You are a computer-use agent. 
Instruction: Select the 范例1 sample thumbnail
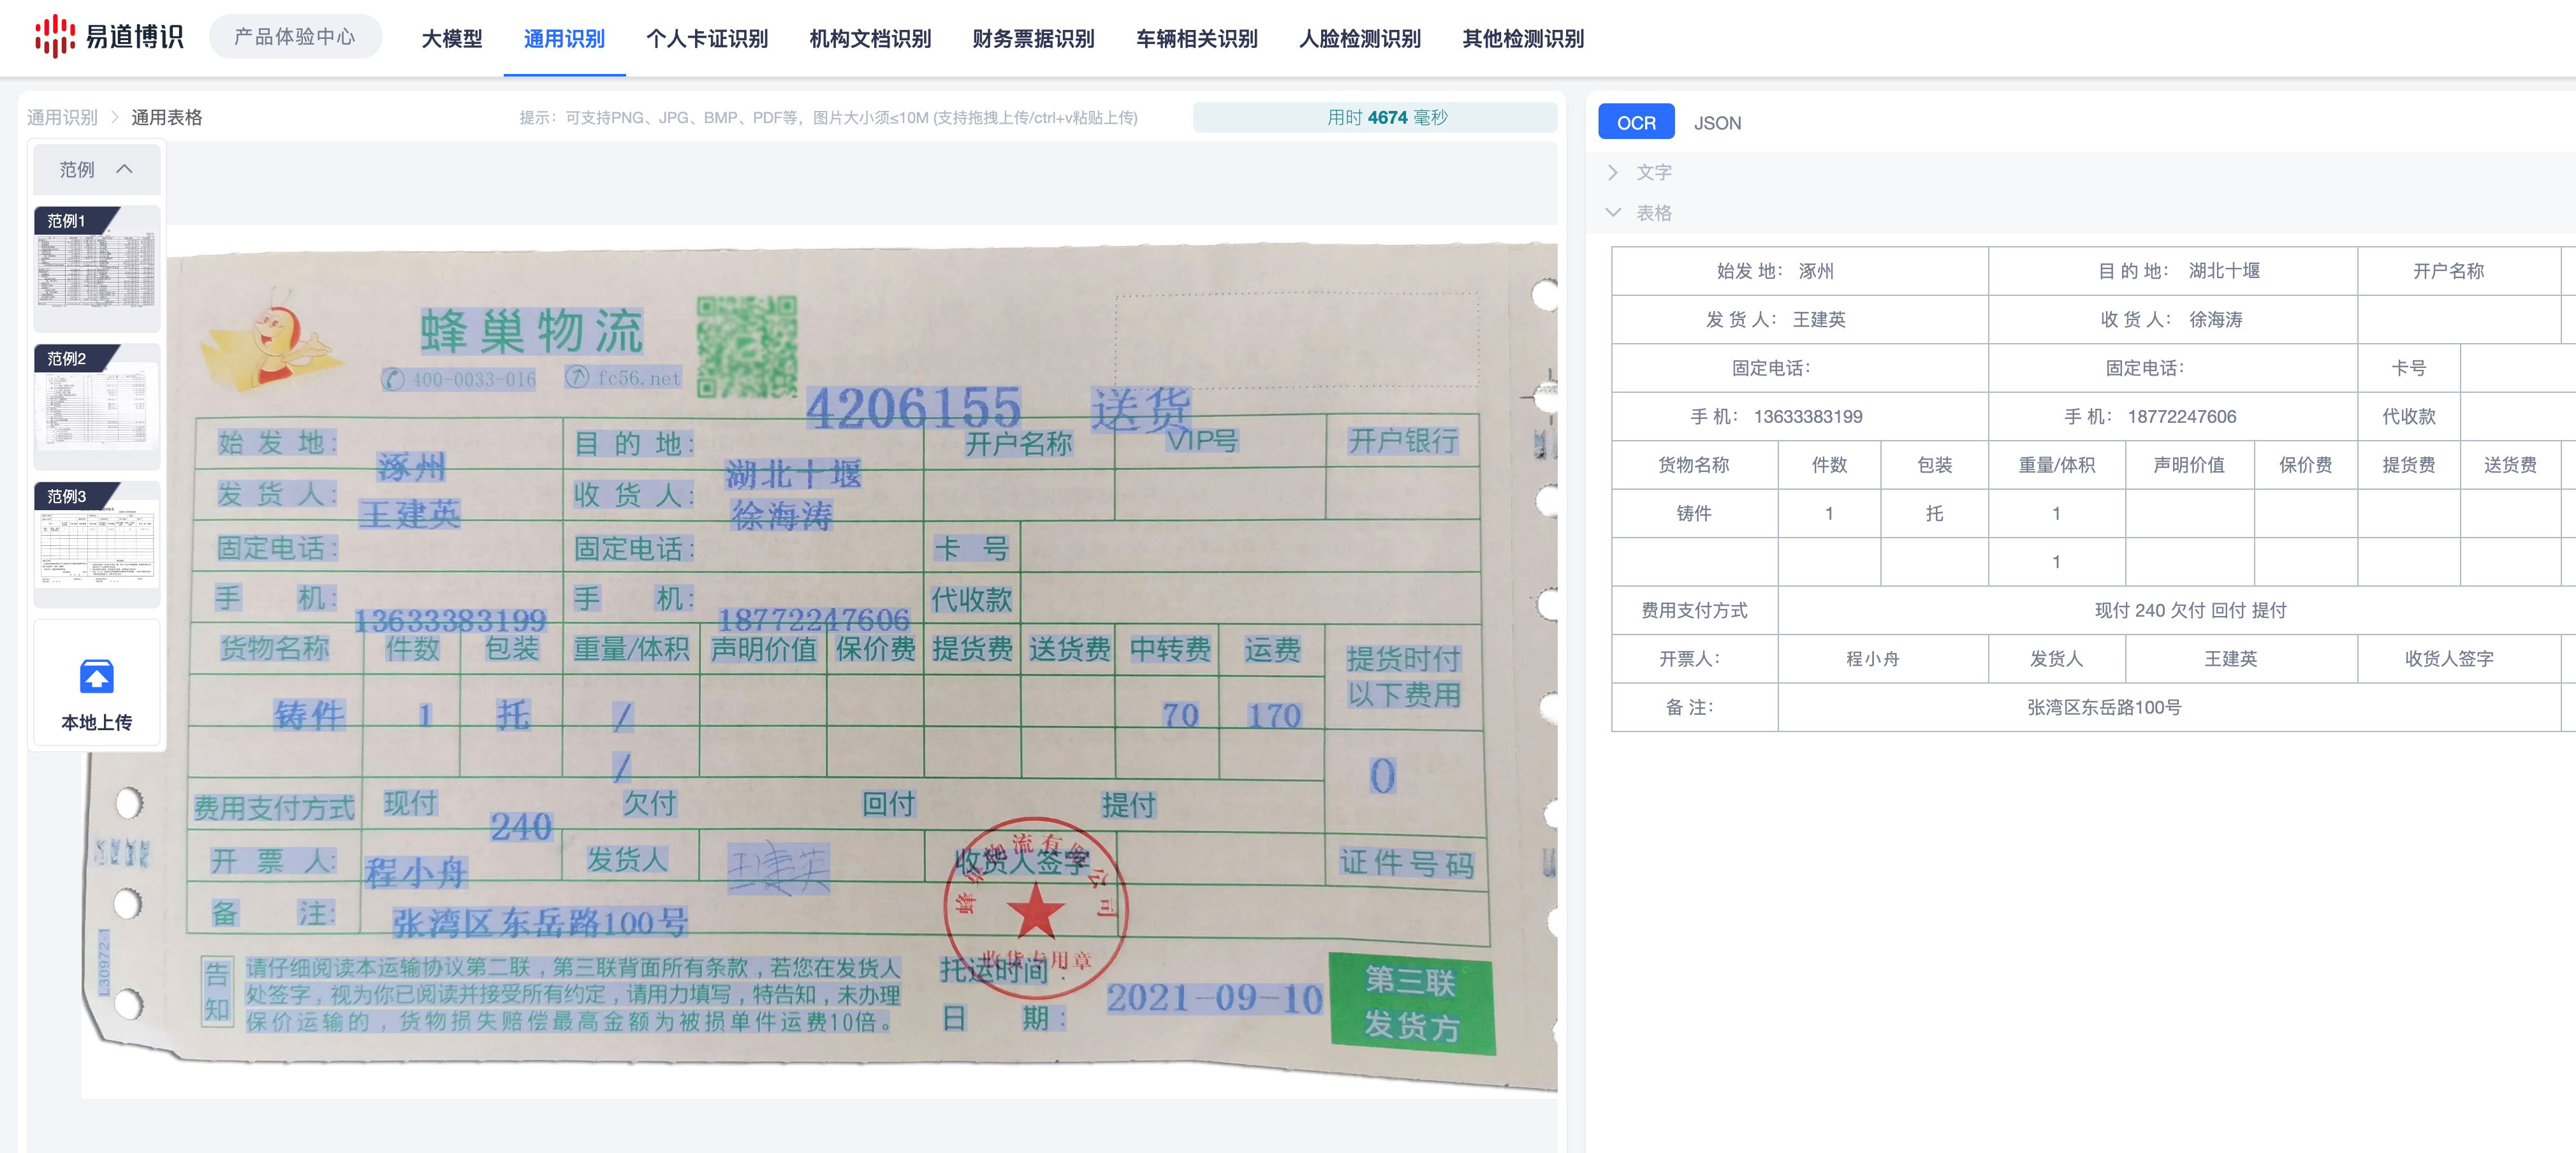pyautogui.click(x=97, y=269)
